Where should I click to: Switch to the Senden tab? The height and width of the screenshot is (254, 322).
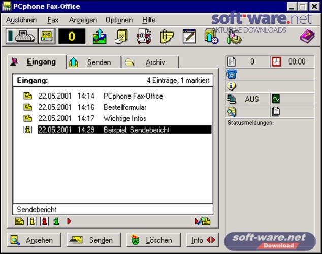coord(94,62)
